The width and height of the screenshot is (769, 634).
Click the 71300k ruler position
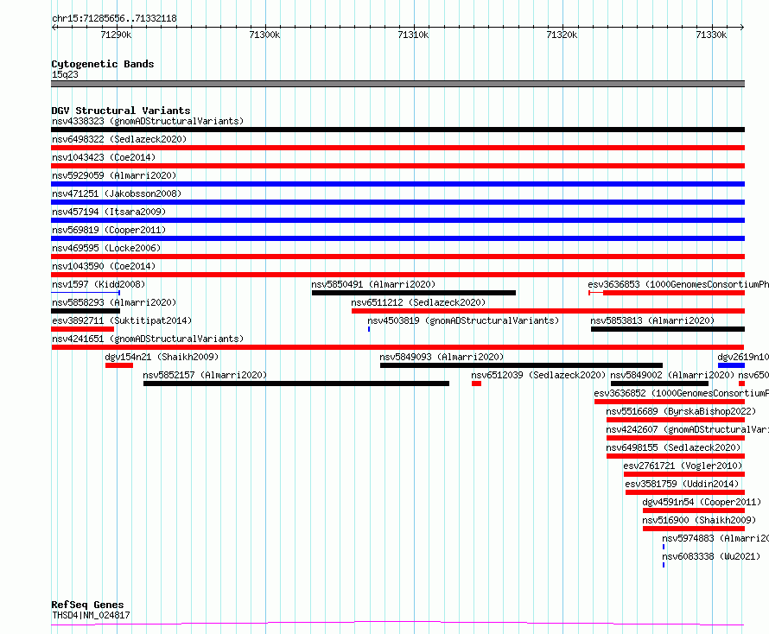coord(265,35)
